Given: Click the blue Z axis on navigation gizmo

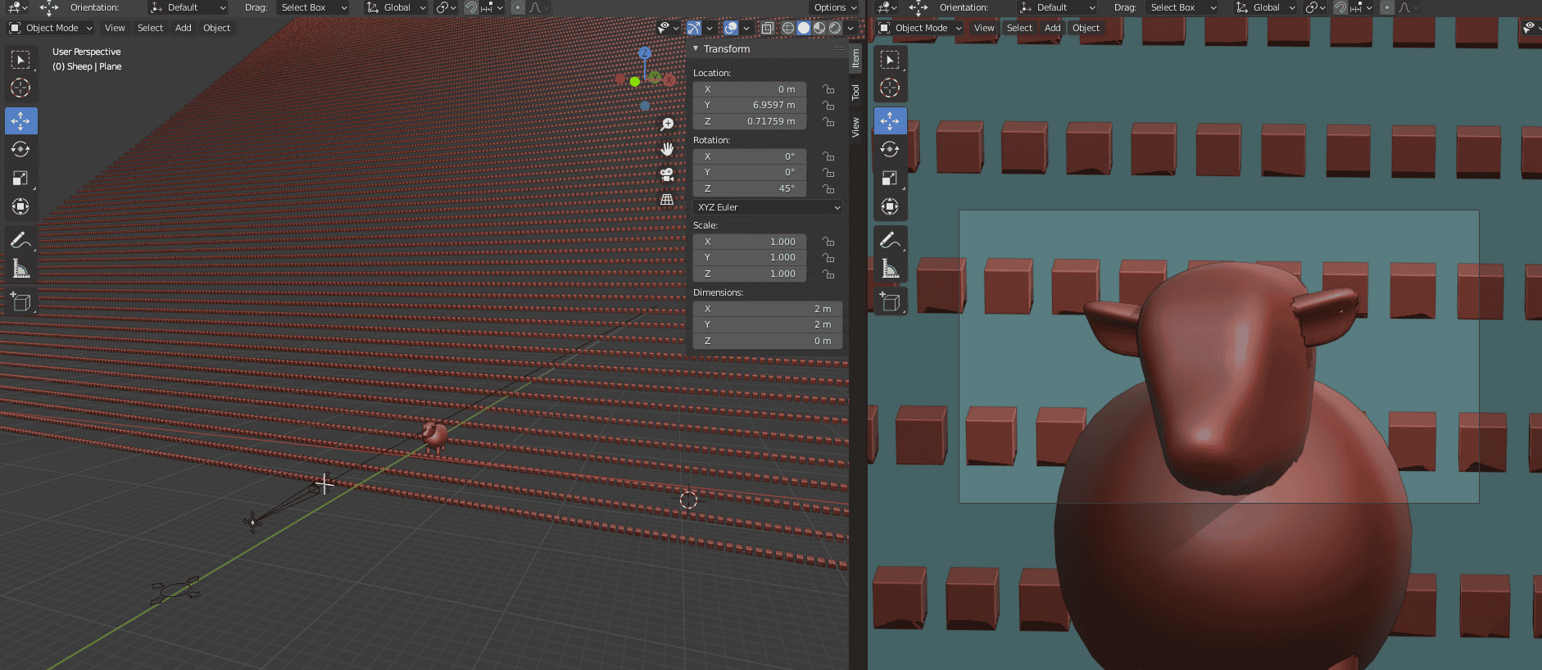Looking at the screenshot, I should (645, 52).
